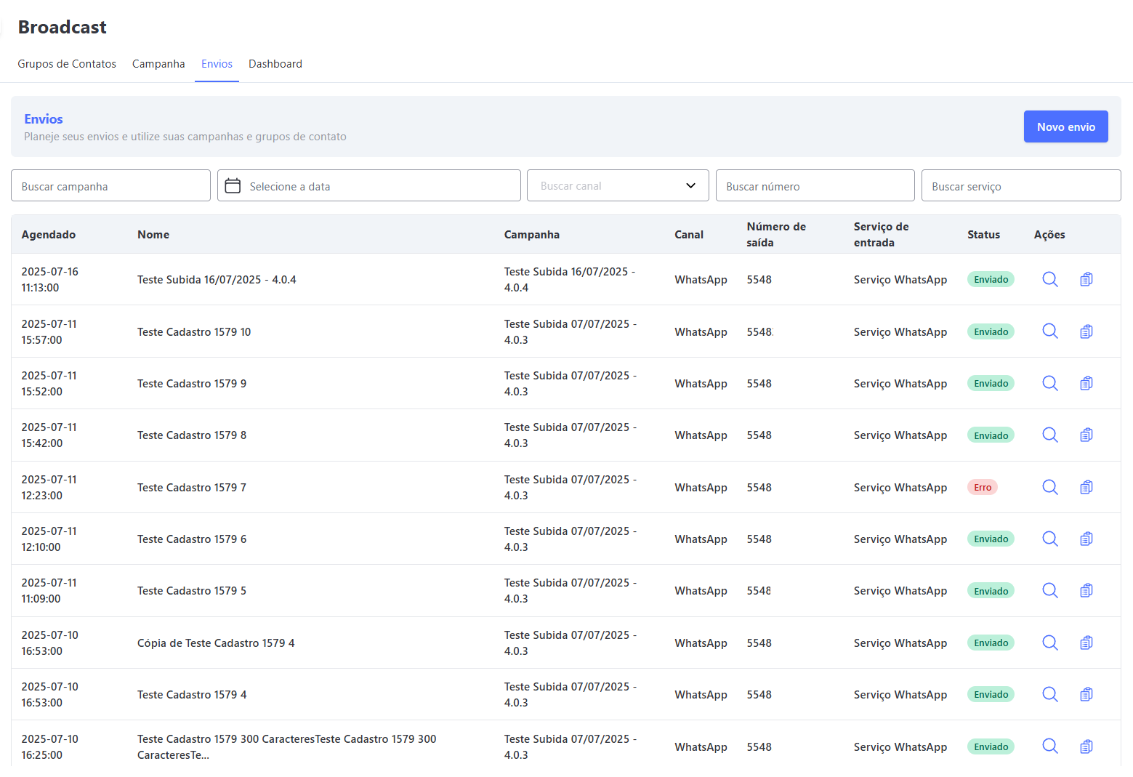Open calendar icon in date filter
Image resolution: width=1133 pixels, height=777 pixels.
pyautogui.click(x=233, y=186)
